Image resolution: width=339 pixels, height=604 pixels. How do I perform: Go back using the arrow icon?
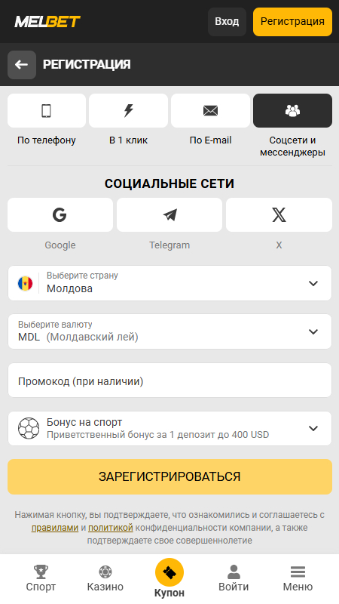(x=22, y=65)
